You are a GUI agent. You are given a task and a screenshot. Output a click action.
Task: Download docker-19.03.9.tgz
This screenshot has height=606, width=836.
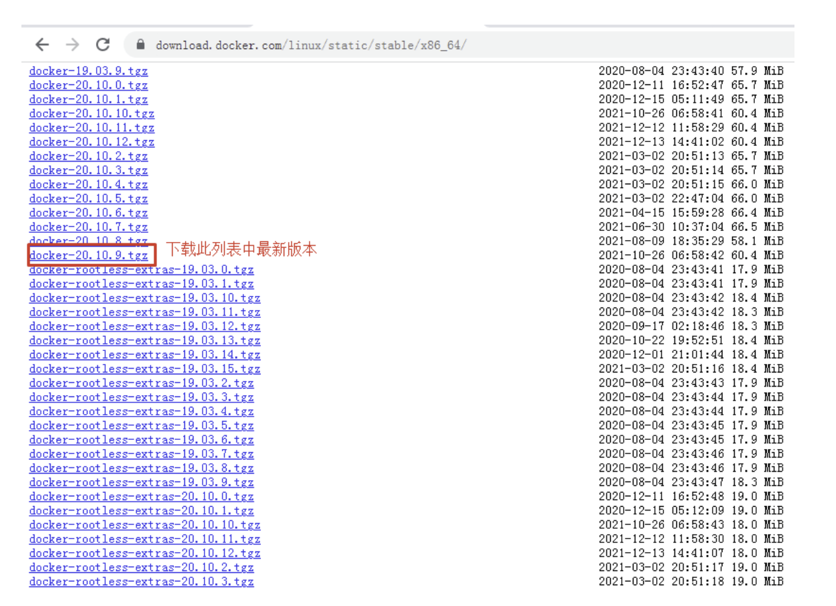[x=88, y=71]
